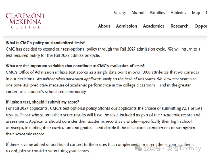This screenshot has width=211, height=158.
Task: Click the standardized tests policy question heading
Action: pos(45,43)
